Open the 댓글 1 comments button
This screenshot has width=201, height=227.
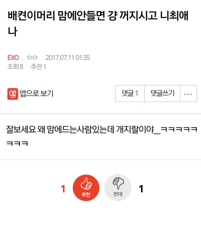click(130, 94)
